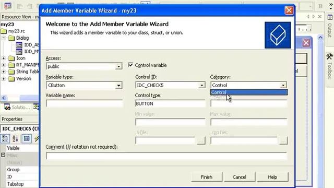Click the Icon folder icon
Screen dimensions: 334x188
click(x=11, y=58)
